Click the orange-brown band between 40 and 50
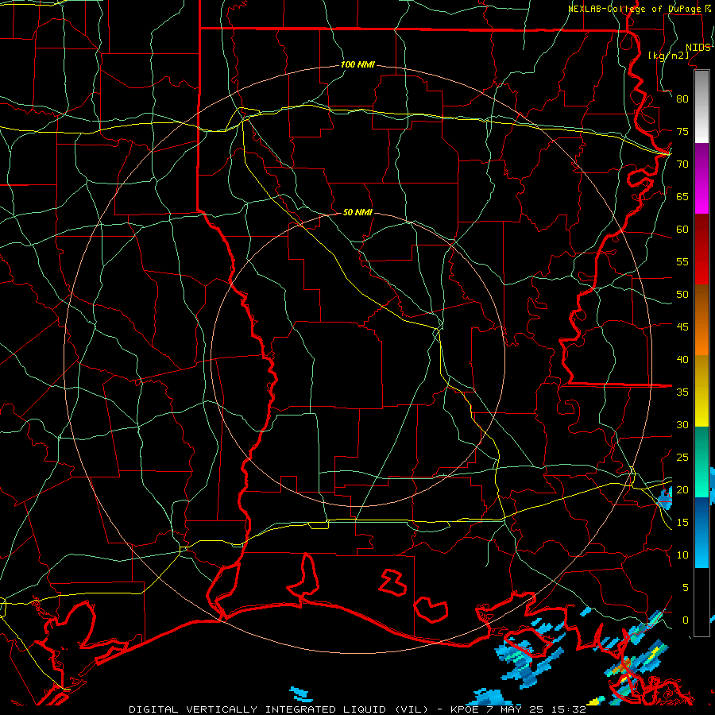 pyautogui.click(x=701, y=320)
